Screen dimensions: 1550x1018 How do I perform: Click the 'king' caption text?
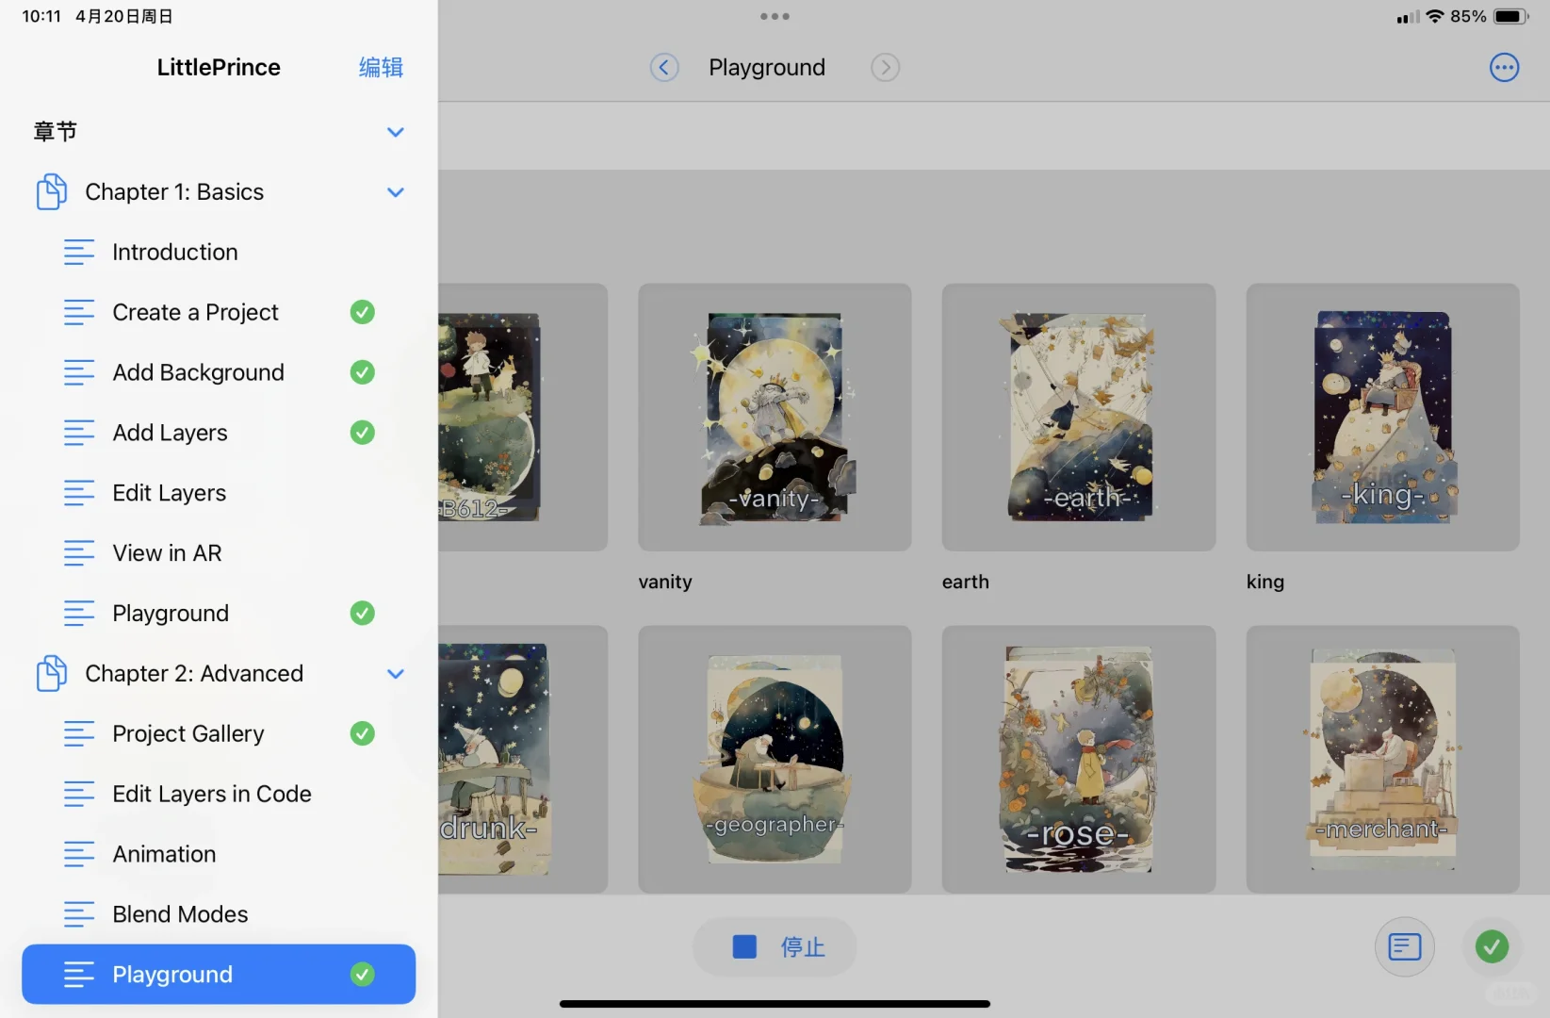(x=1265, y=582)
